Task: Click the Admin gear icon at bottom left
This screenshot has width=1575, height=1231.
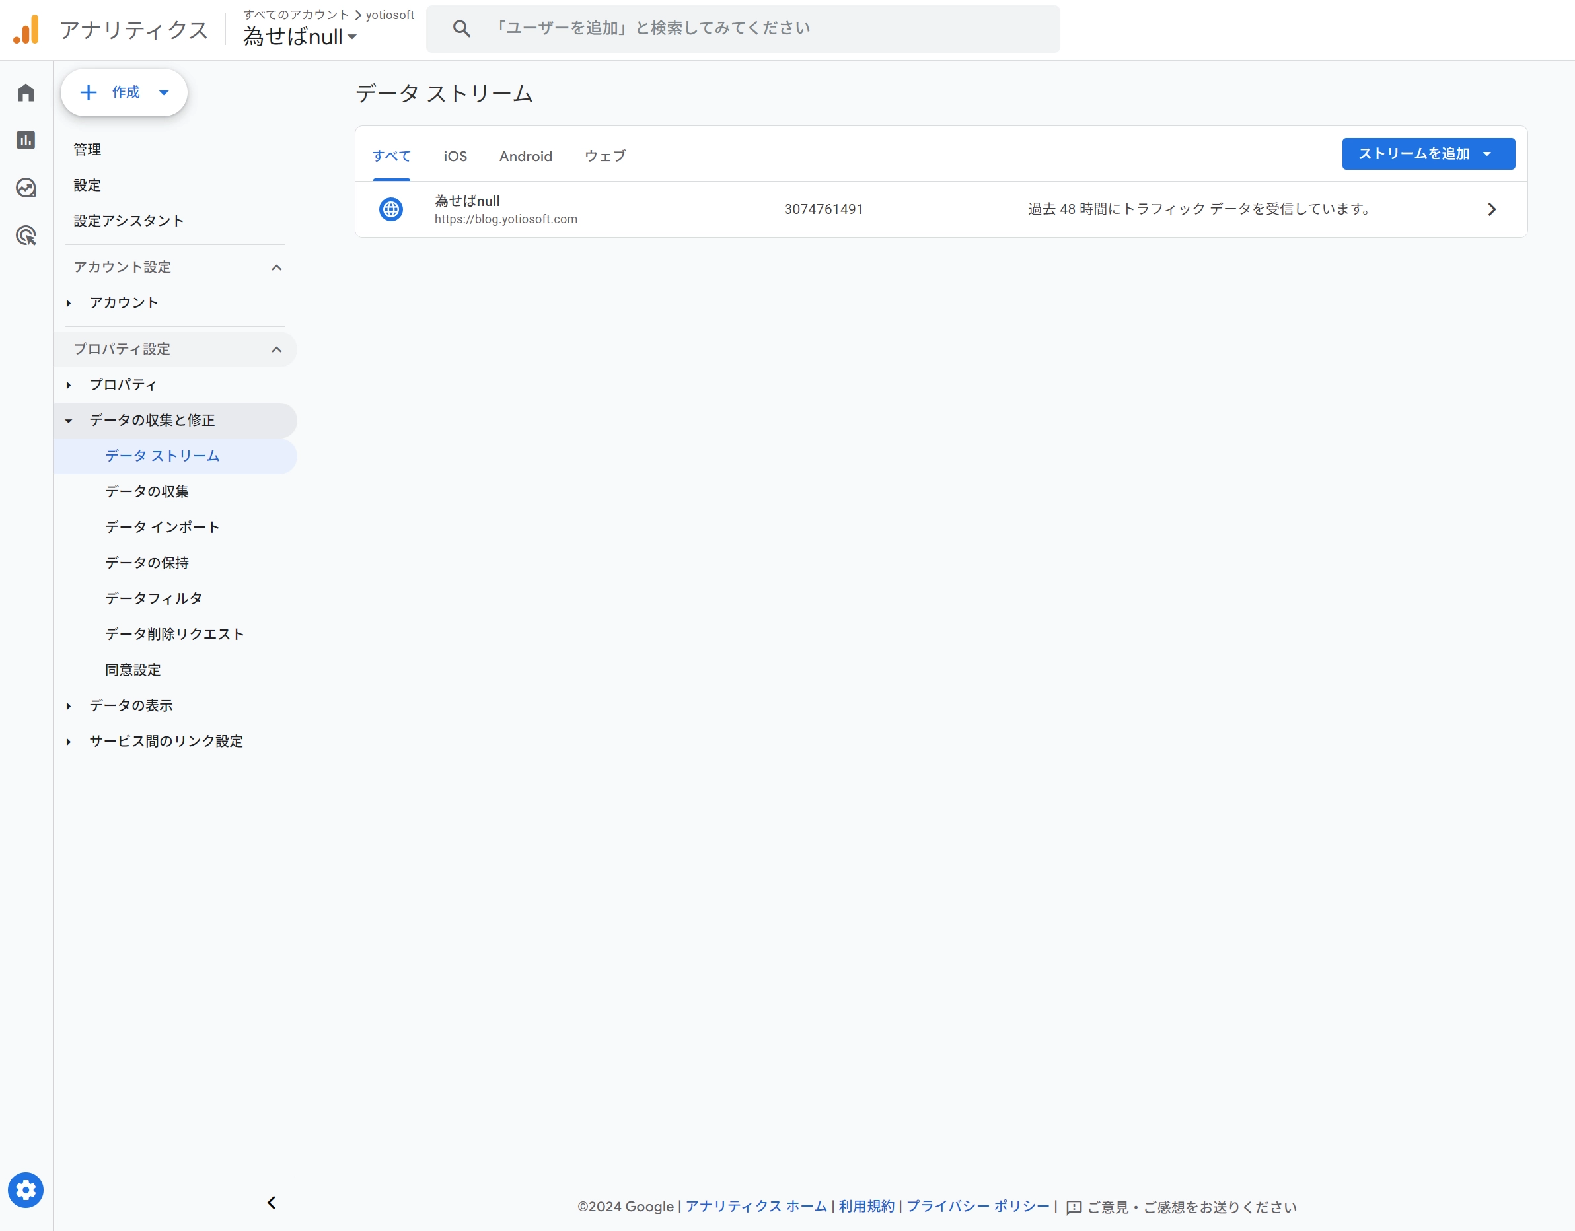Action: coord(26,1190)
